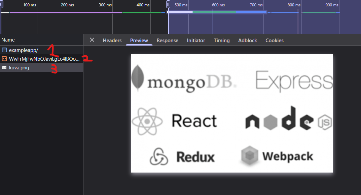Close the request details panel

[x=92, y=40]
